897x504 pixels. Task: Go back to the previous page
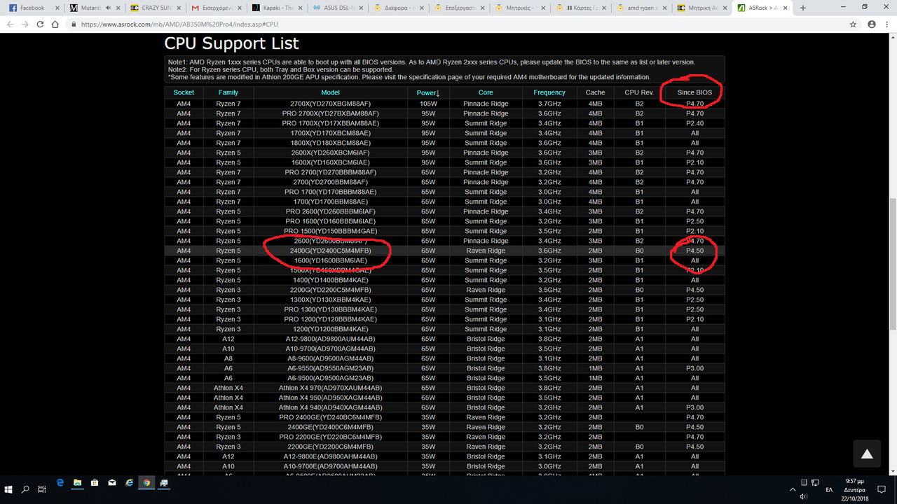coord(10,24)
